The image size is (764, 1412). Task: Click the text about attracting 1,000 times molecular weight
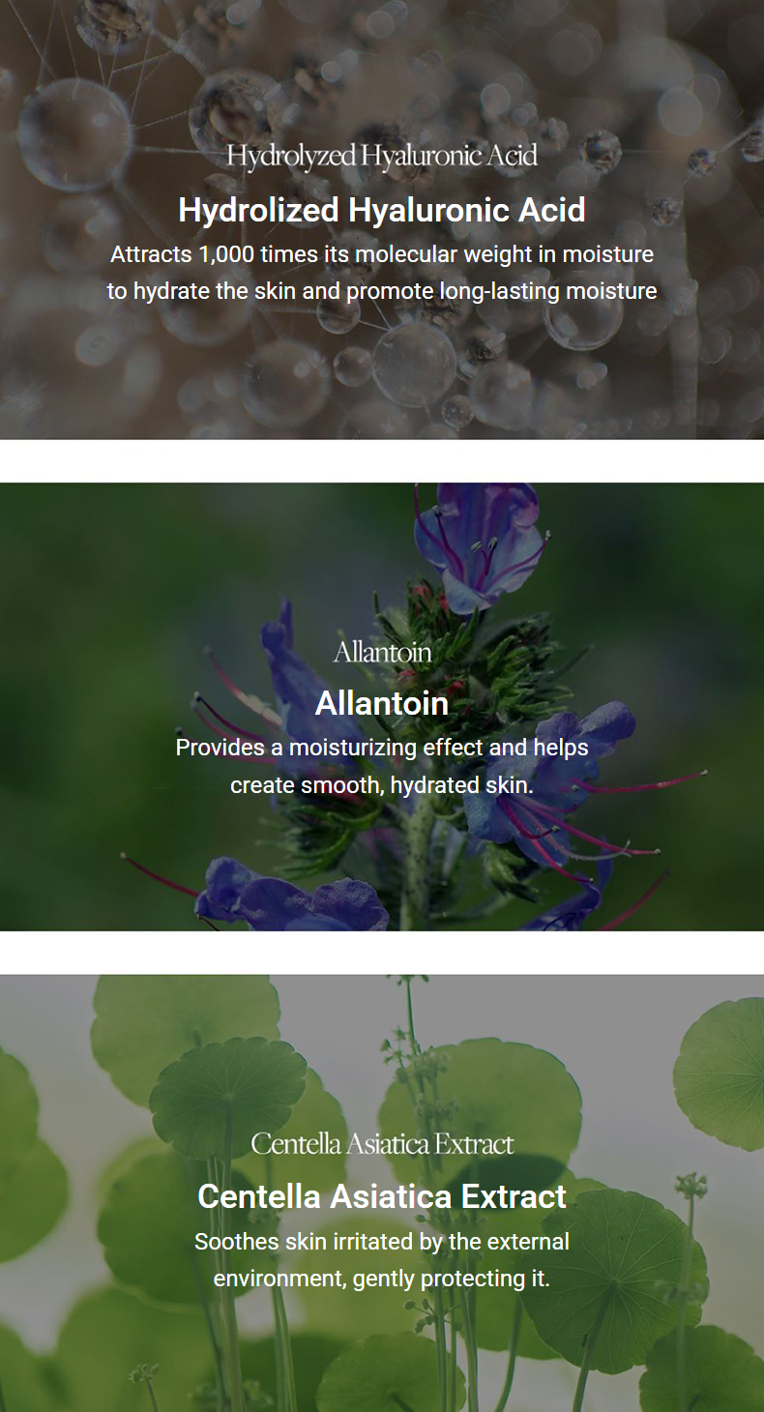tap(382, 254)
